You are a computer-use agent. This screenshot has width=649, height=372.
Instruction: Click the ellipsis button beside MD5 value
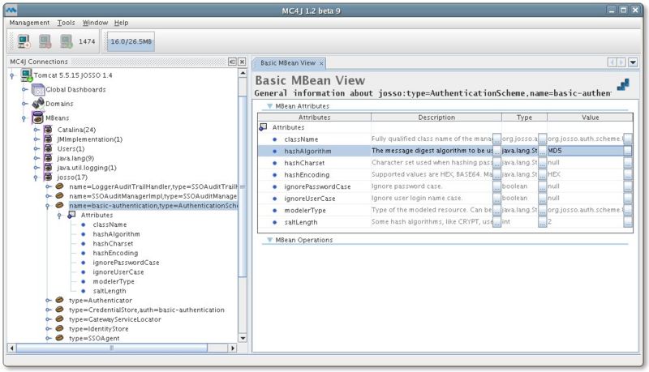(x=628, y=151)
